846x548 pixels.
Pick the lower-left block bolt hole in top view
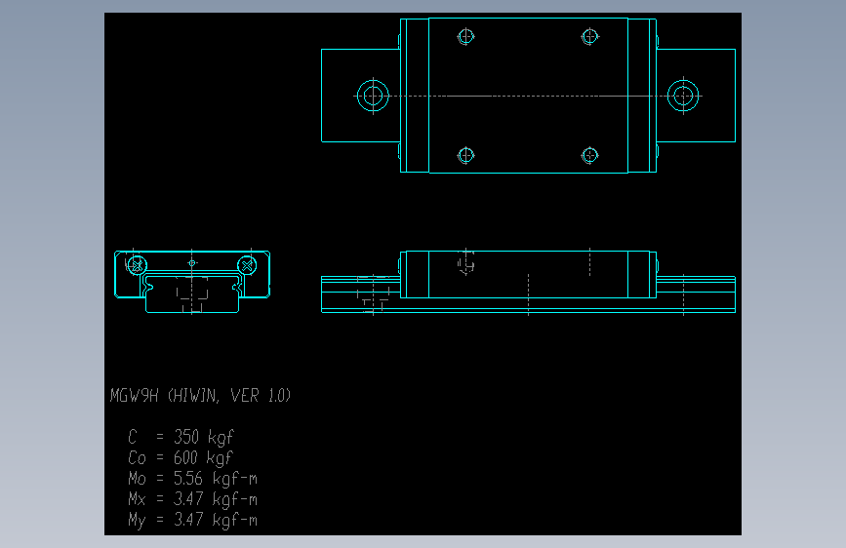tap(465, 155)
